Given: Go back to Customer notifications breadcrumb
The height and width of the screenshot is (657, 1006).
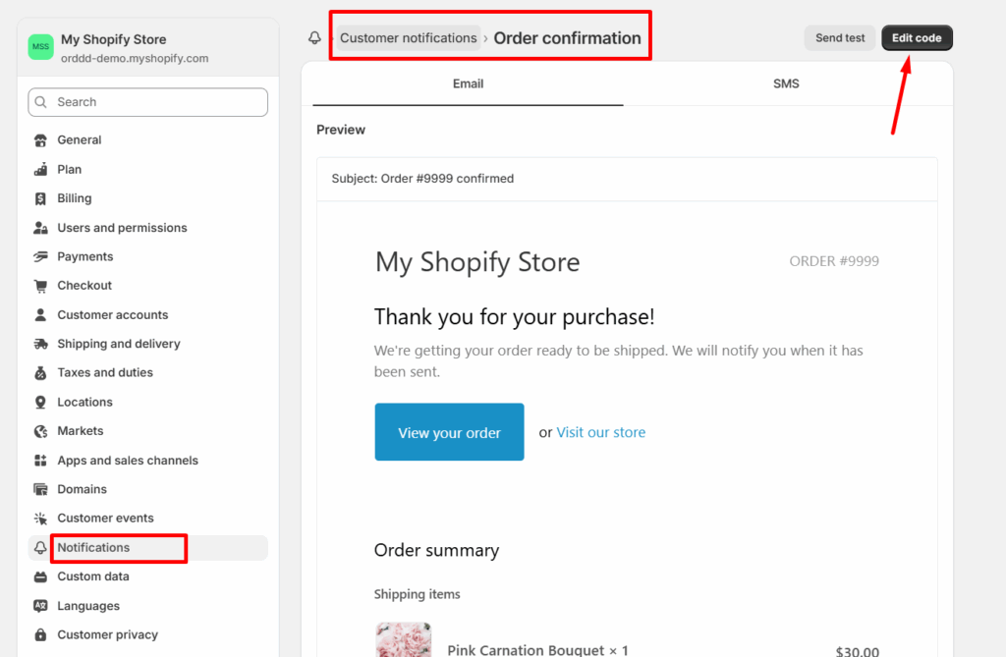Looking at the screenshot, I should click(x=408, y=38).
